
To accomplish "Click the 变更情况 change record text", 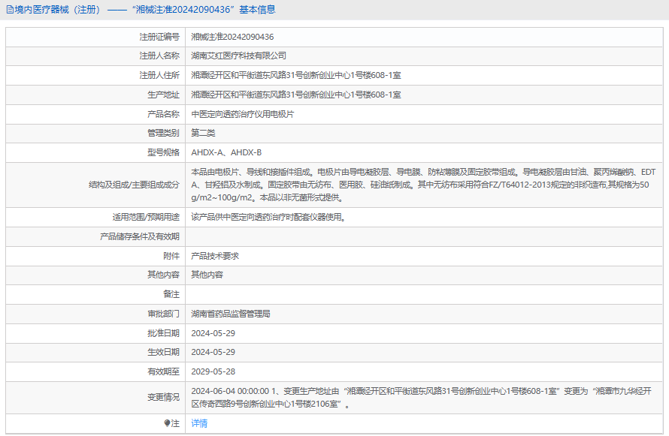I will pos(421,397).
